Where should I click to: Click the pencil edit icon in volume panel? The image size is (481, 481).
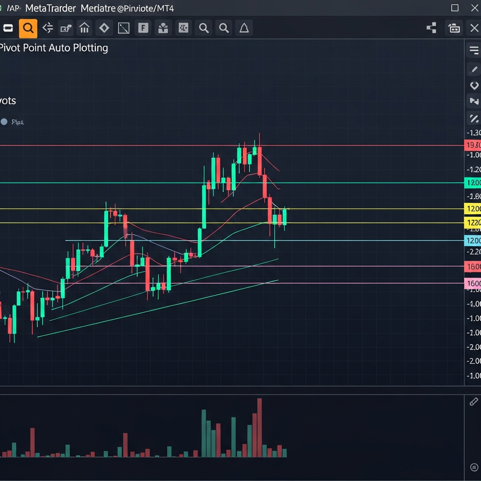pos(473,402)
